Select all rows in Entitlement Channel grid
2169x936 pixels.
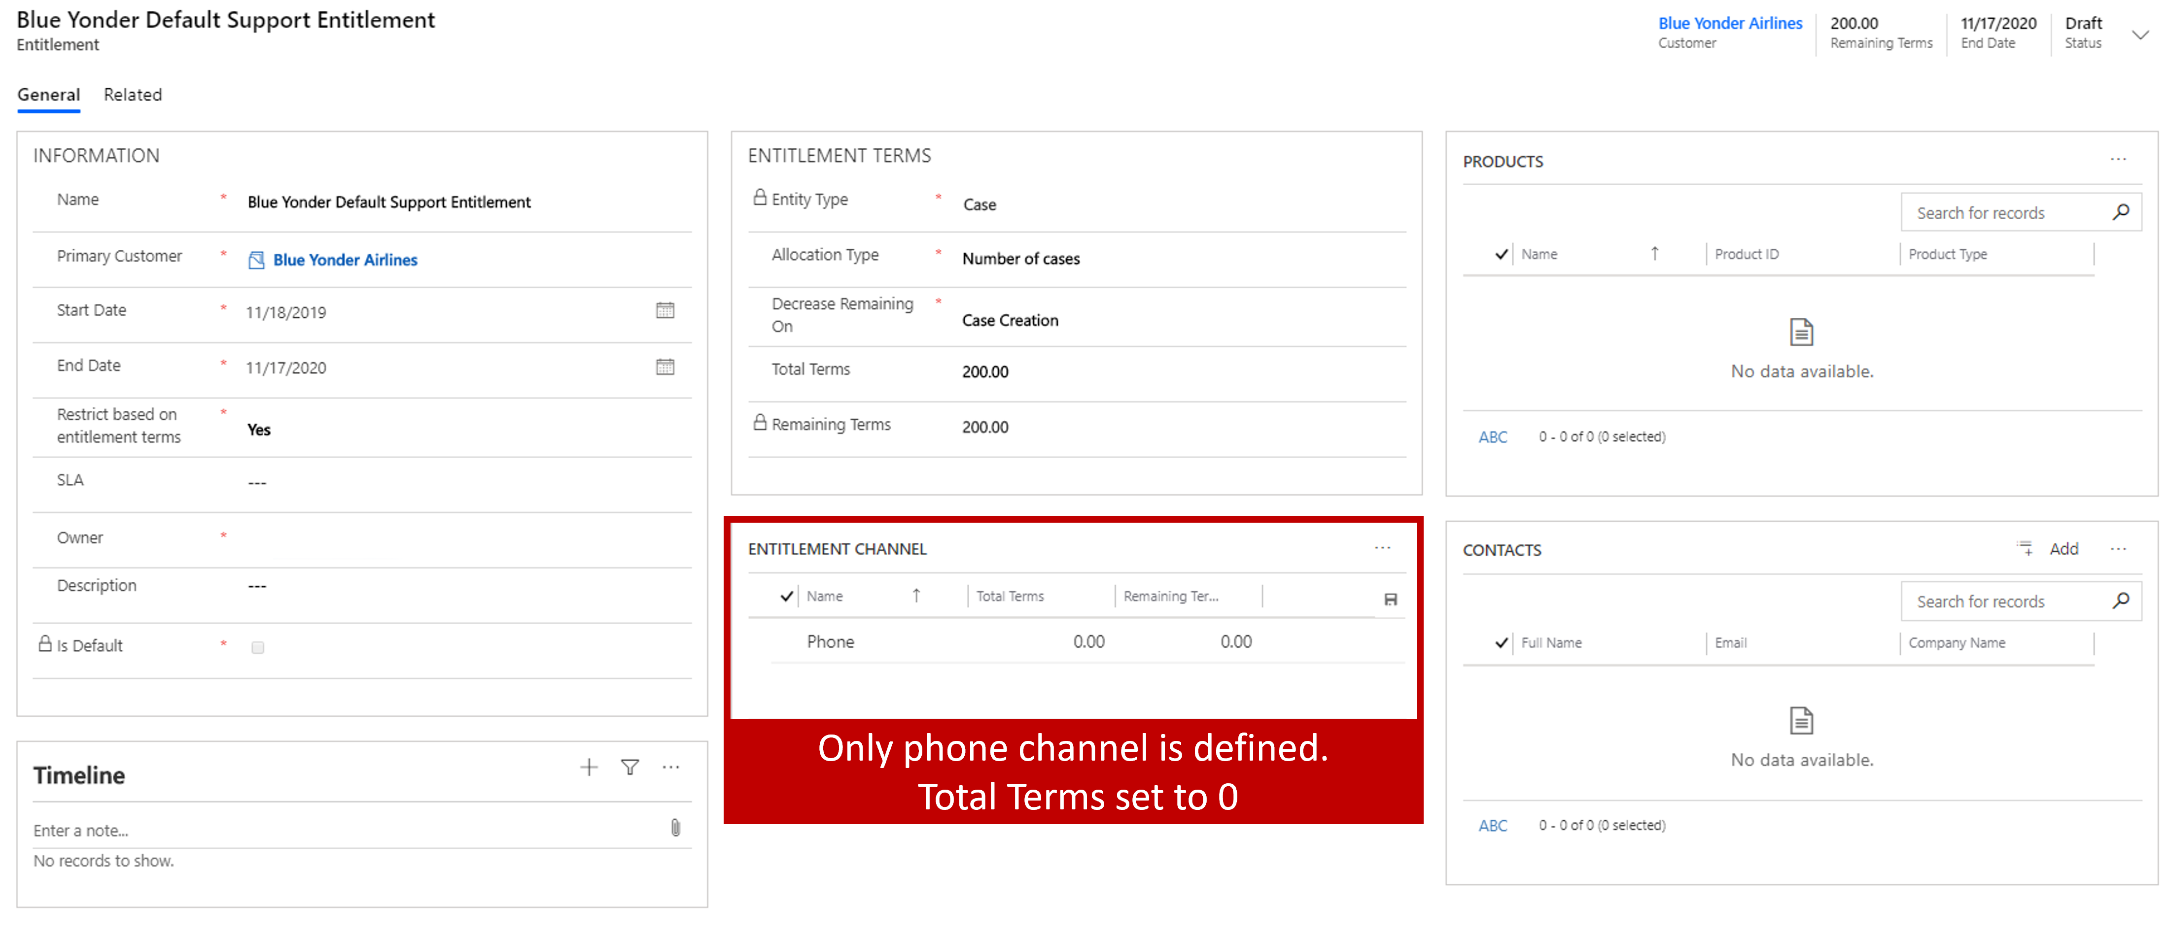tap(786, 596)
